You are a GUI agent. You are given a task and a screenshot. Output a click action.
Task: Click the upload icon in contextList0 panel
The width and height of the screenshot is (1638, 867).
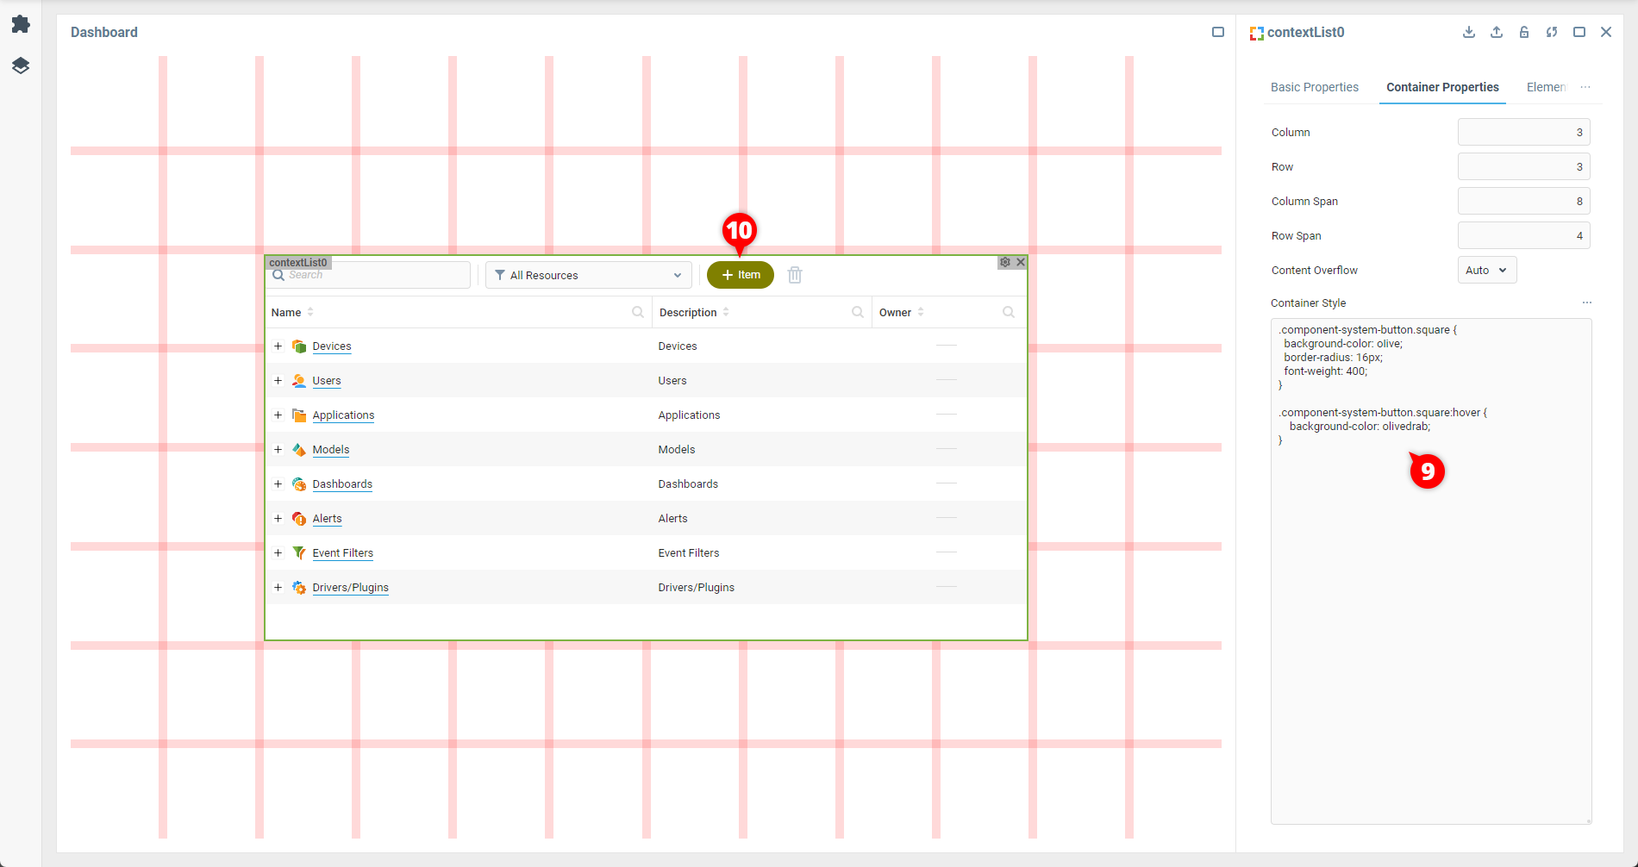[1497, 32]
